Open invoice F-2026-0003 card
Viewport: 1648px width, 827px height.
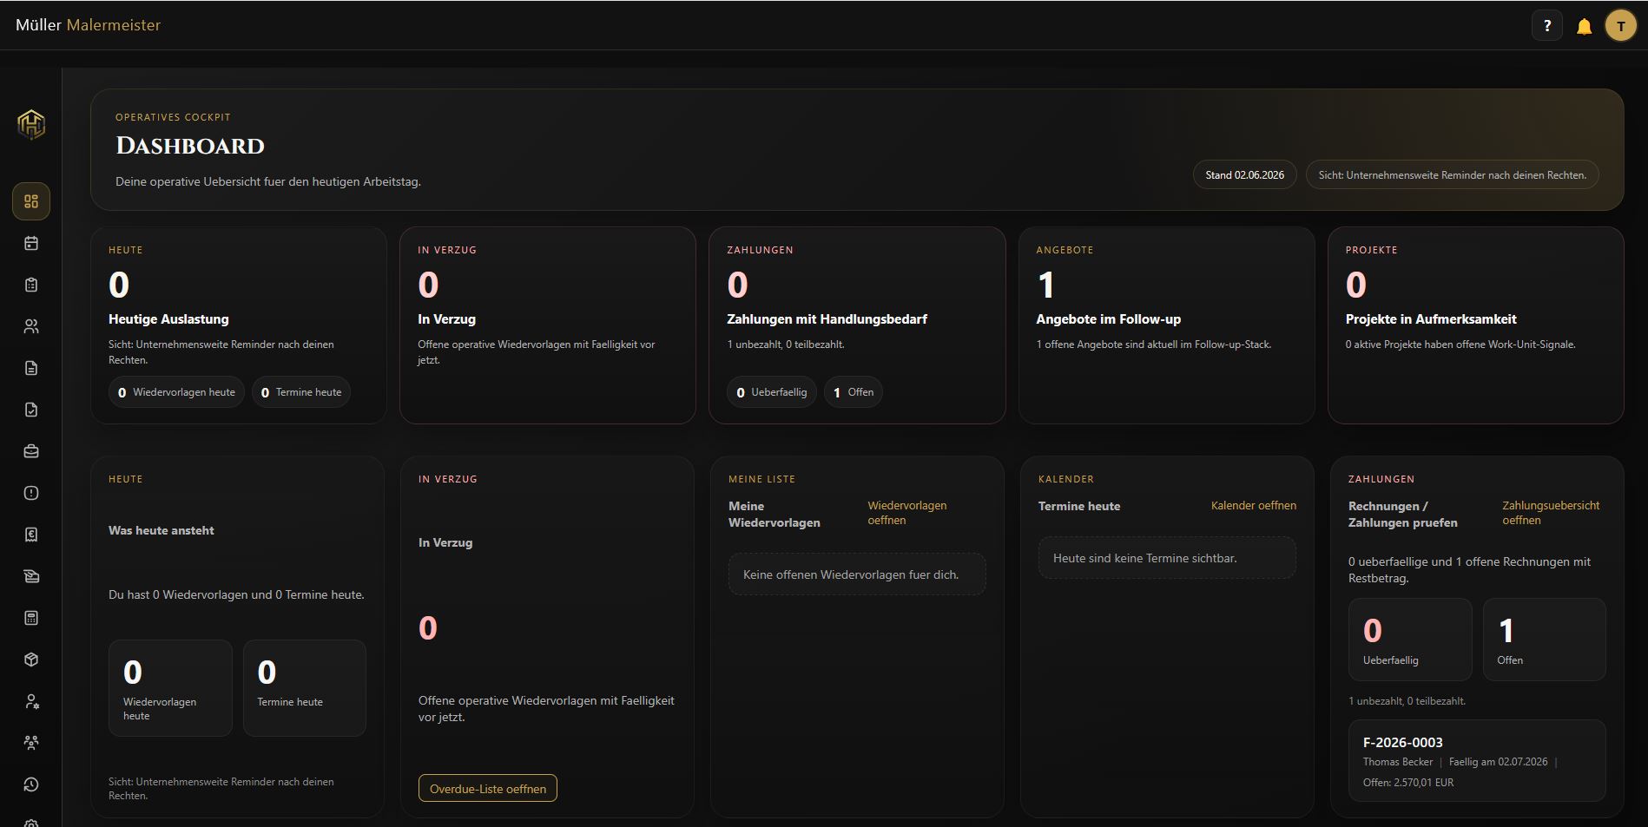[1476, 760]
